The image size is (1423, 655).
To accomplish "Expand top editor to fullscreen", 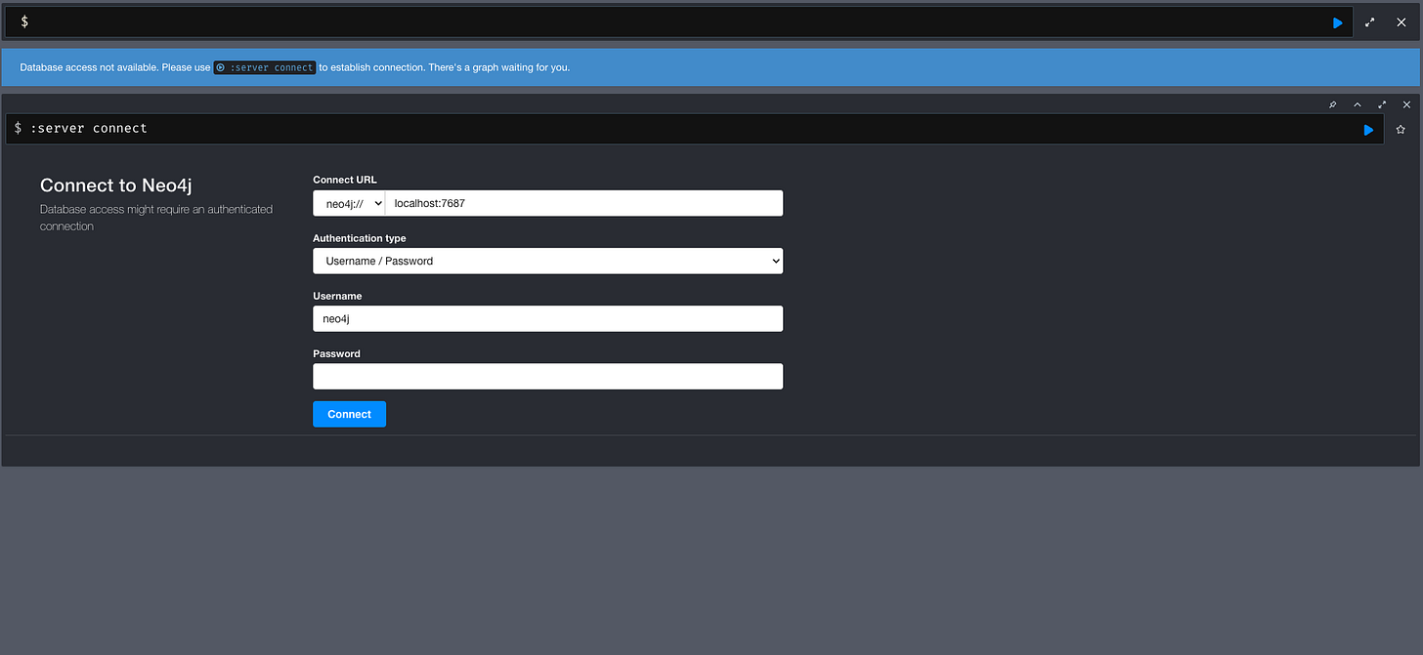I will pyautogui.click(x=1370, y=22).
